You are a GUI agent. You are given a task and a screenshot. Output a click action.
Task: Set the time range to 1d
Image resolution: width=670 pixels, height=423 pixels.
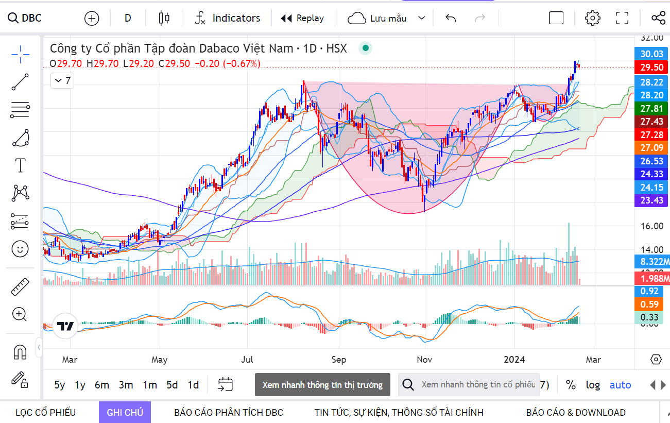click(193, 385)
